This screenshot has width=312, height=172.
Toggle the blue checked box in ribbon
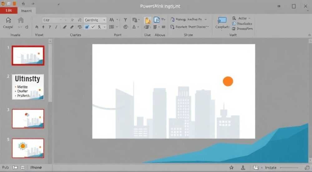pyautogui.click(x=87, y=27)
